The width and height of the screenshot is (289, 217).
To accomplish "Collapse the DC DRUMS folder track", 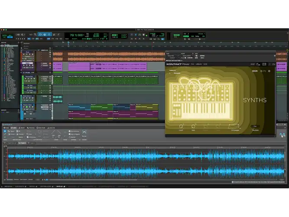I will [x=22, y=73].
